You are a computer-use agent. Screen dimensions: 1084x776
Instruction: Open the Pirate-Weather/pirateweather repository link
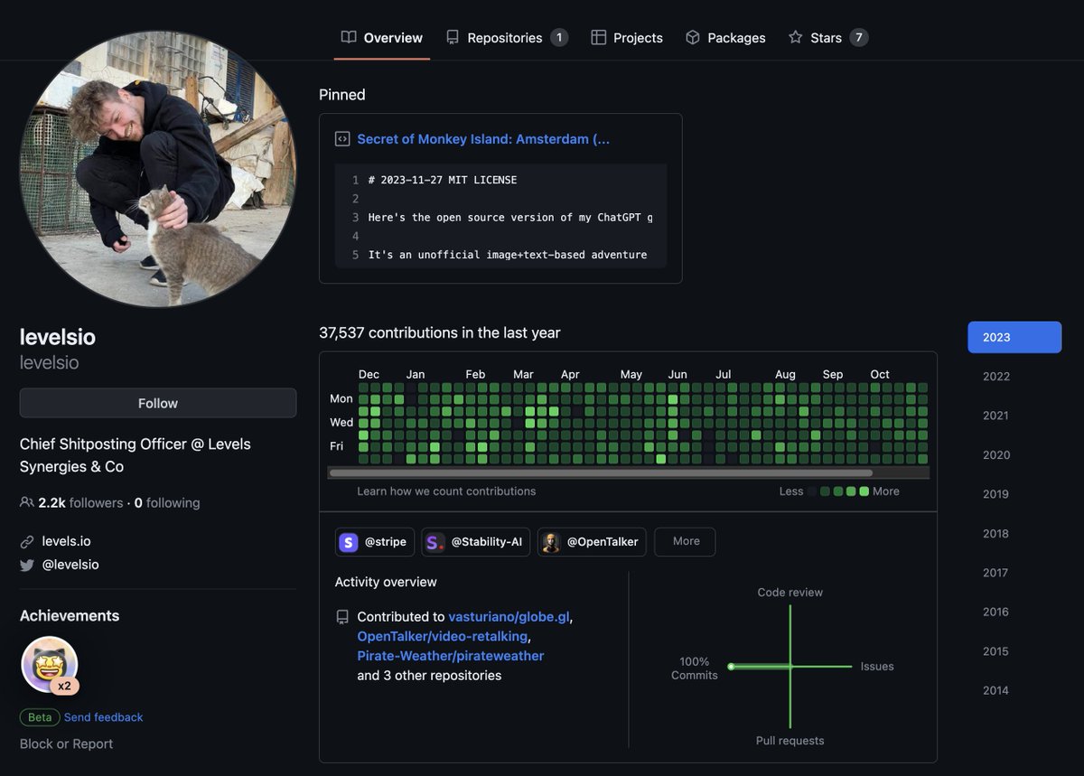(451, 656)
